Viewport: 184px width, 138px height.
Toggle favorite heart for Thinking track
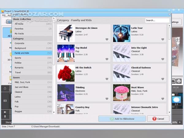(107, 99)
